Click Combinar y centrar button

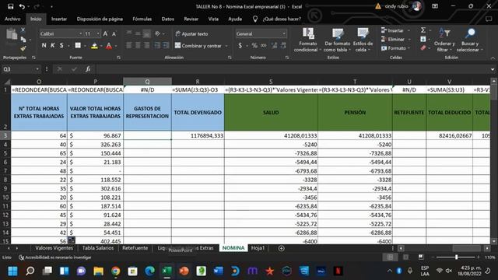(198, 46)
